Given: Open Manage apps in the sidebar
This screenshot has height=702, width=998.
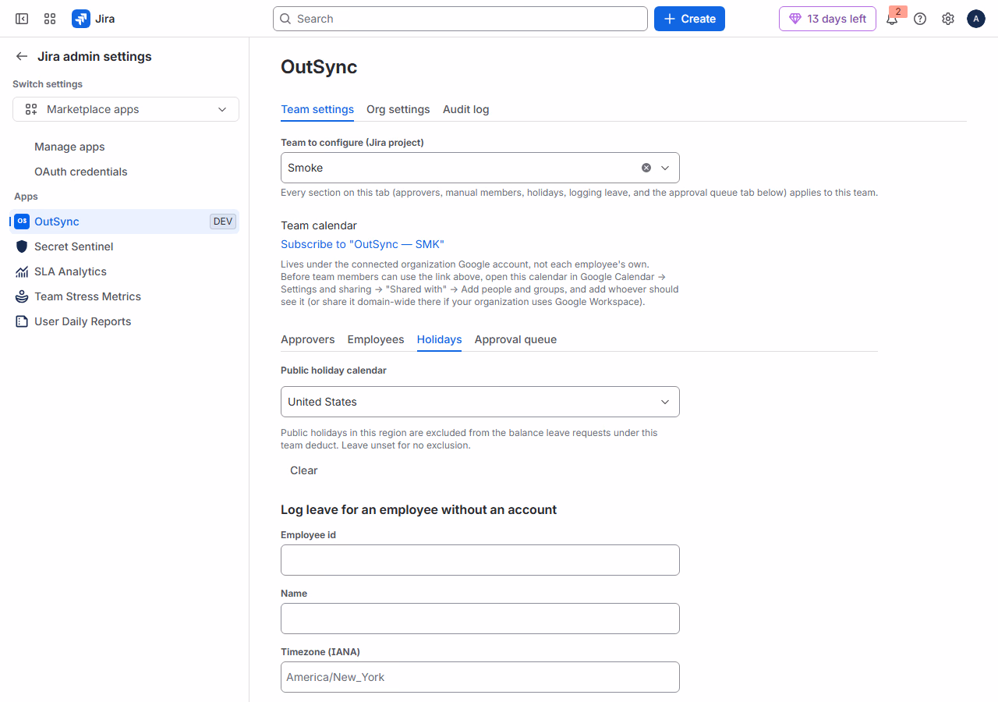Looking at the screenshot, I should point(69,147).
